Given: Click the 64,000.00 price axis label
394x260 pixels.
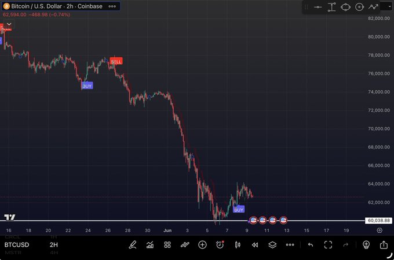Looking at the screenshot, I should pos(379,184).
